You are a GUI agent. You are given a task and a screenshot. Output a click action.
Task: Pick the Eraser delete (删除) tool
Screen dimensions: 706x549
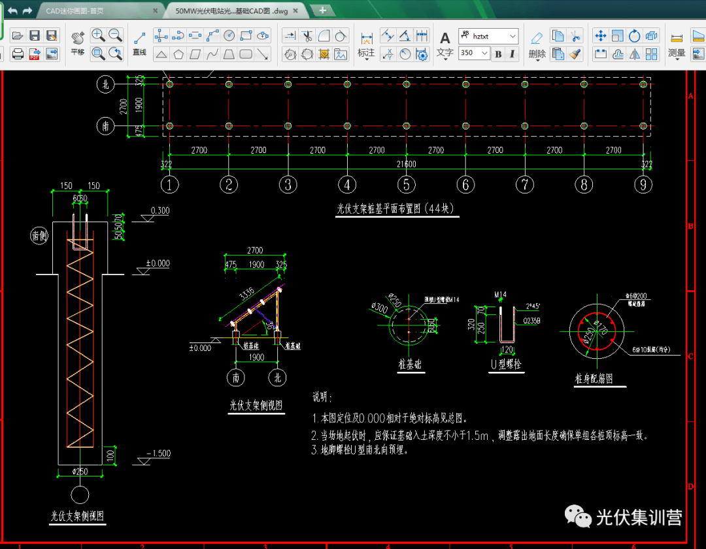pos(537,42)
